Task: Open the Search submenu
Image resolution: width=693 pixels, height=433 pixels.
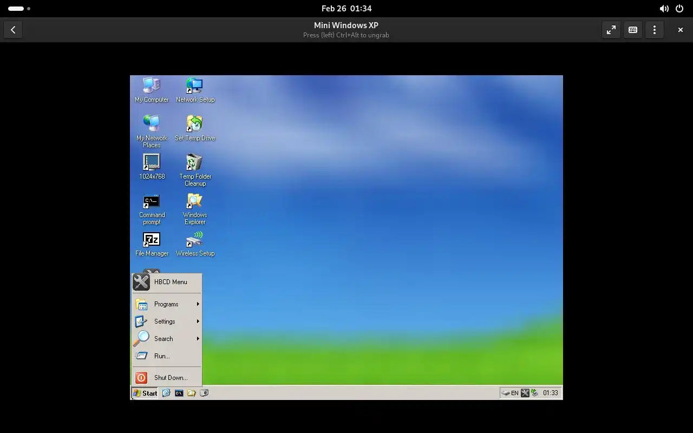Action: (x=167, y=339)
